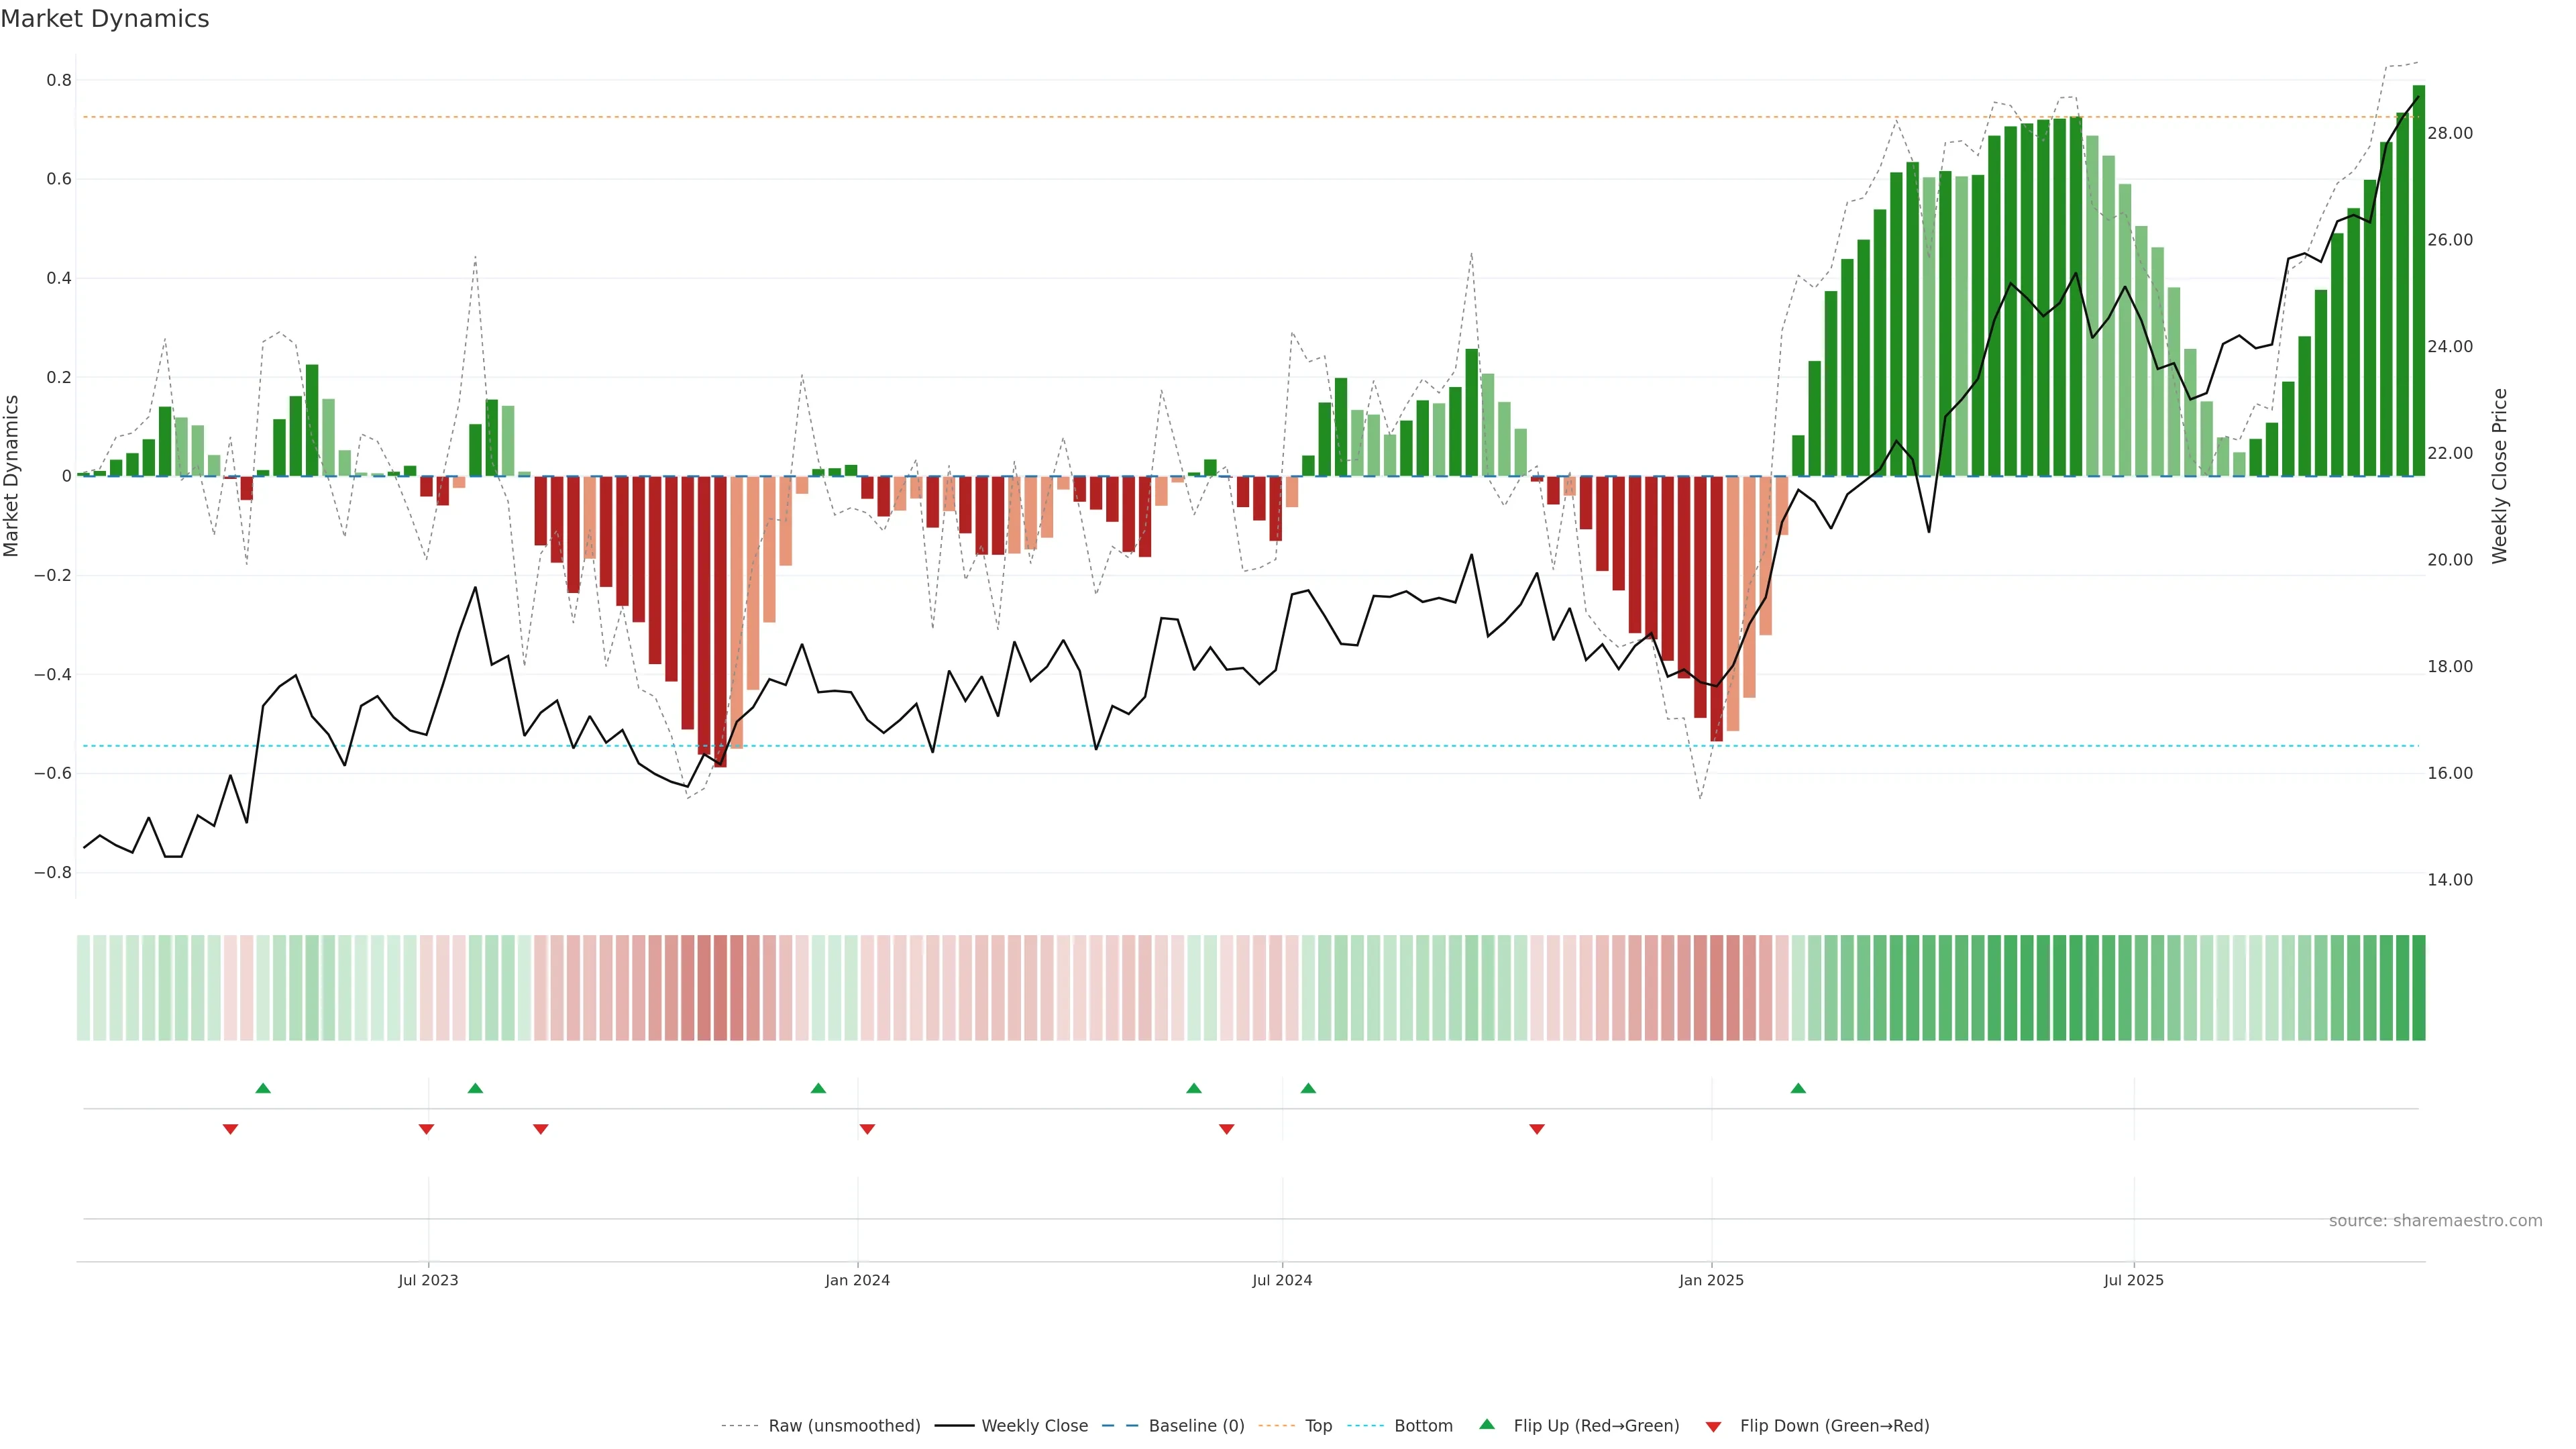2576x1449 pixels.
Task: Click the red Flip Down legend triangle
Action: tap(1713, 1427)
